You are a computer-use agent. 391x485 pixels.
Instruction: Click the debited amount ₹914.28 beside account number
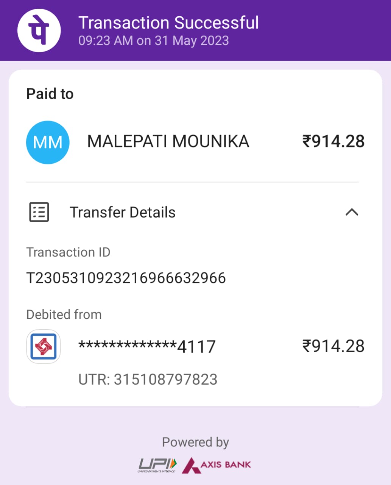(333, 346)
